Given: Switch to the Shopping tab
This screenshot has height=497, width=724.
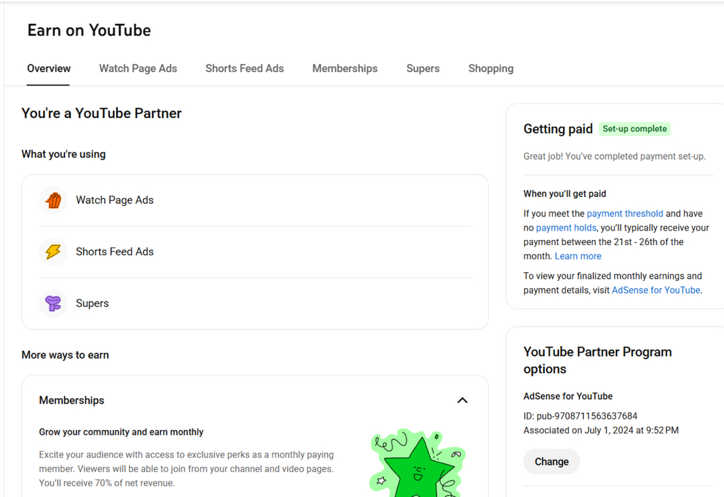Looking at the screenshot, I should tap(491, 68).
